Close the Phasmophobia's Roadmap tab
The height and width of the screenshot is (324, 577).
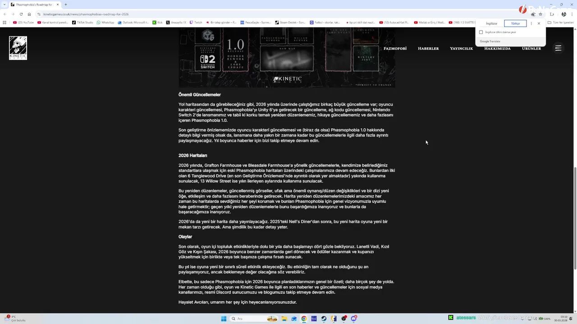tap(57, 4)
